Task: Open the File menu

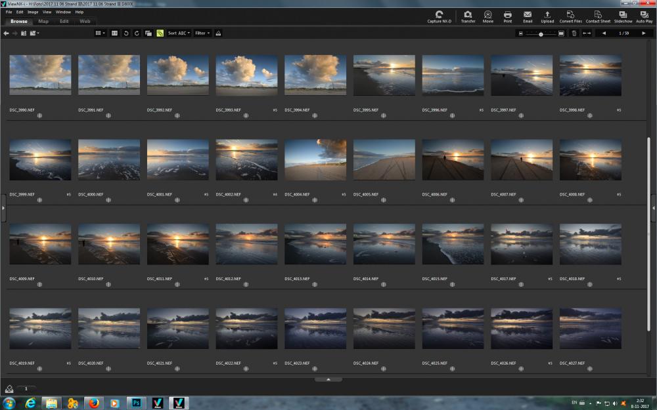Action: pyautogui.click(x=9, y=12)
